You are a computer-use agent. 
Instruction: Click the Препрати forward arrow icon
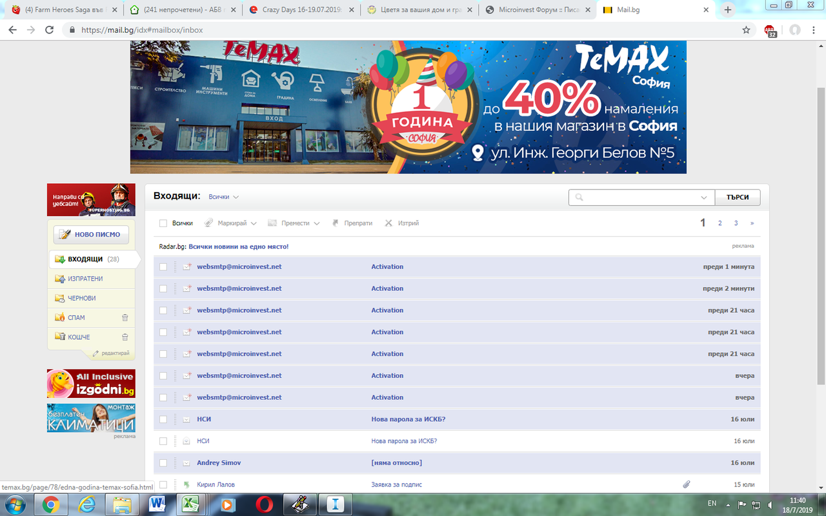(336, 223)
